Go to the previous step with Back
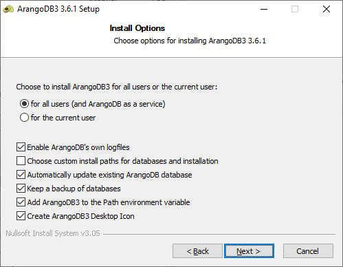Image resolution: width=343 pixels, height=267 pixels. pyautogui.click(x=197, y=251)
